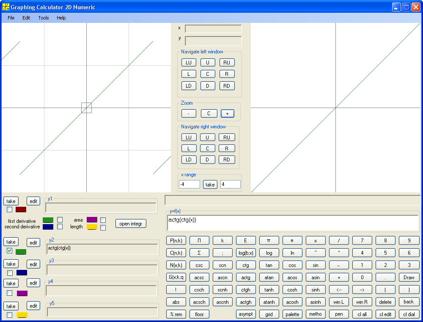Click edit button for y2
Screen dimensions: 423x322
pos(33,243)
